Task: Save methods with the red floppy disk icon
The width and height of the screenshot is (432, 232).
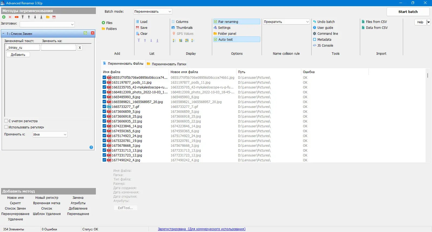Action: tap(54, 17)
